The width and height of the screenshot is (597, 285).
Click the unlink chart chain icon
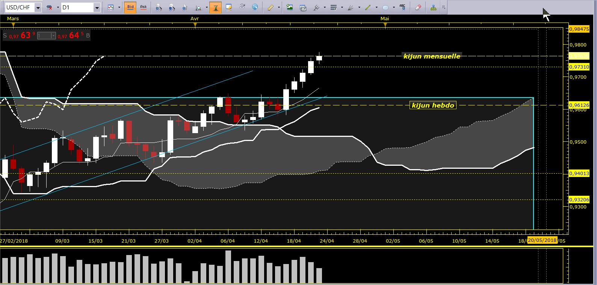coord(49,7)
